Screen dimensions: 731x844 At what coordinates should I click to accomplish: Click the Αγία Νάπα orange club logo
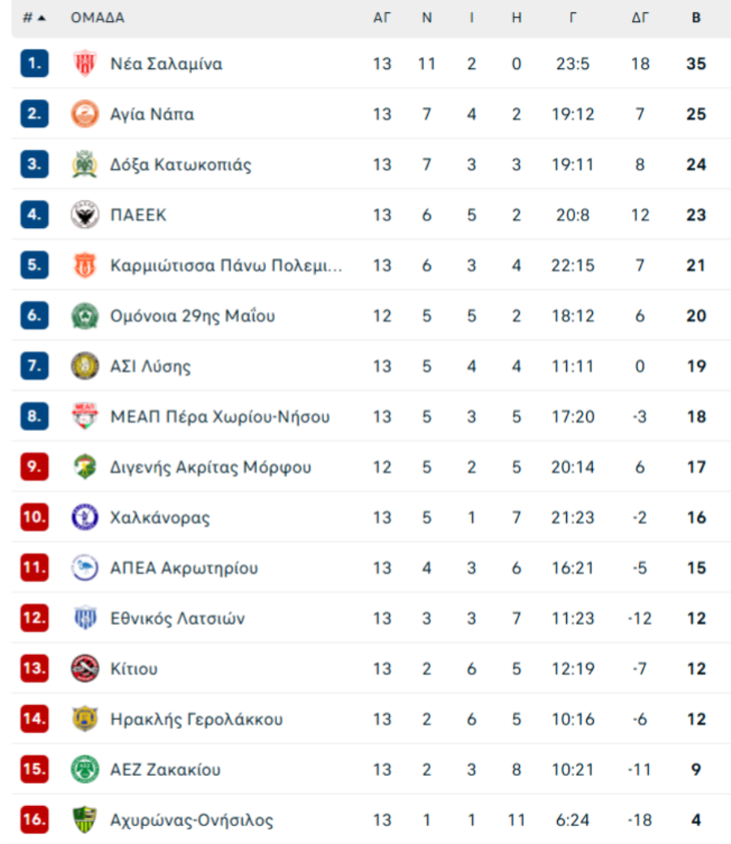[84, 114]
